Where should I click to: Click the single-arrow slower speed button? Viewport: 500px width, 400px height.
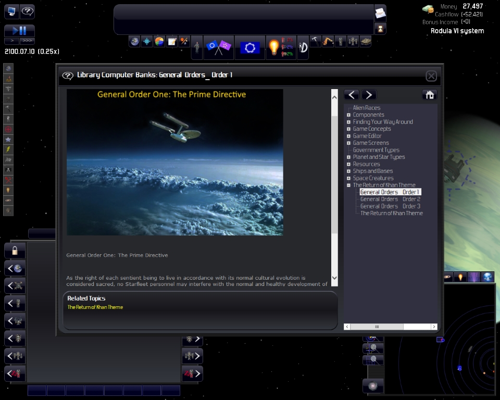tap(12, 41)
